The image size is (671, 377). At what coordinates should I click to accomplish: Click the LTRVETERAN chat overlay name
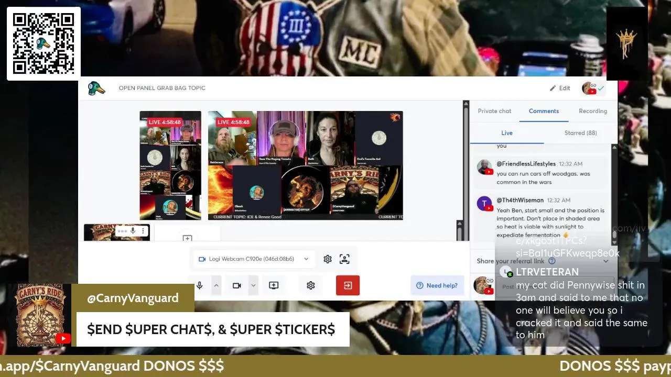pyautogui.click(x=547, y=272)
